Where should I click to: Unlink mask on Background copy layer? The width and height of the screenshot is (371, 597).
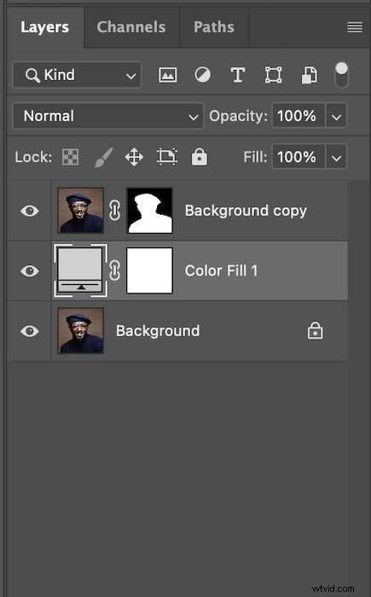click(114, 211)
